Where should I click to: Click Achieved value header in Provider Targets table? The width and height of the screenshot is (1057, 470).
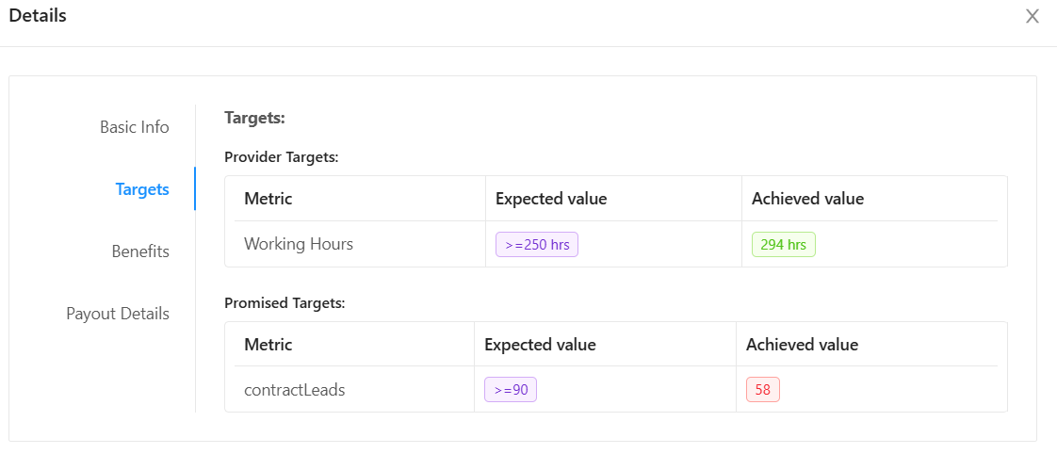point(807,199)
